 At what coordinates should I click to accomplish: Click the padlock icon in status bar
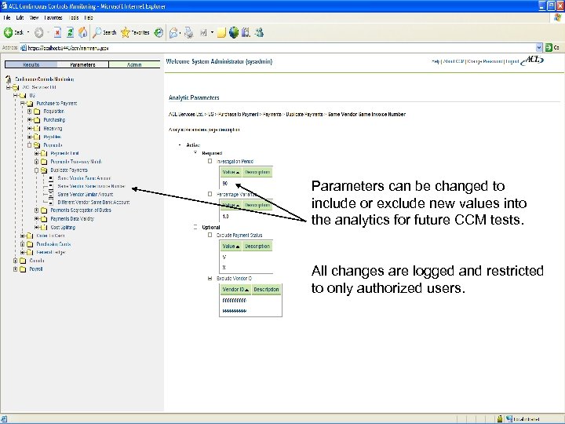coord(500,419)
